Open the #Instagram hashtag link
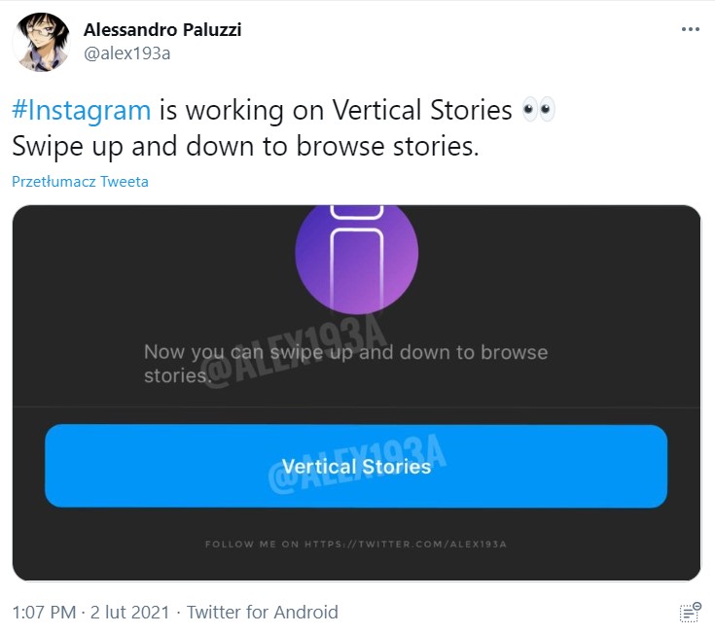 [82, 110]
